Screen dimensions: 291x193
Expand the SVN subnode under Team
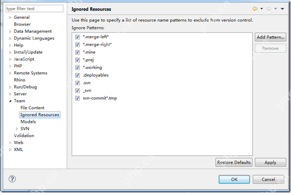[x=17, y=129]
